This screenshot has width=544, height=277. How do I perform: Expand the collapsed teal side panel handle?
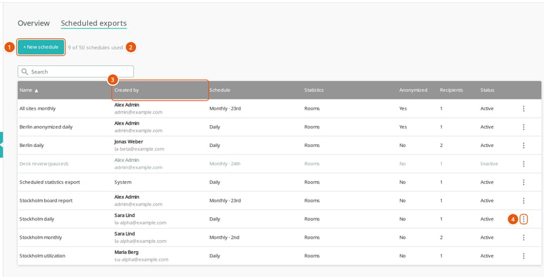point(1,145)
